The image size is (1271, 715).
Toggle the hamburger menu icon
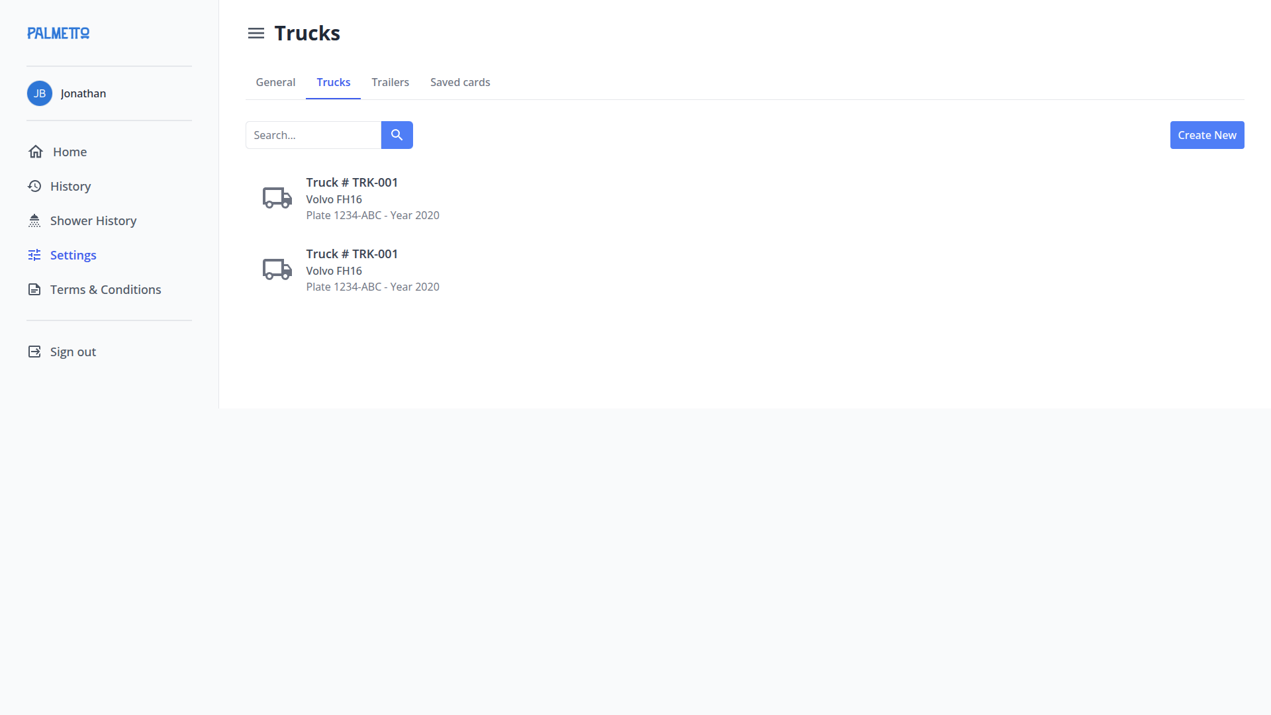click(256, 33)
